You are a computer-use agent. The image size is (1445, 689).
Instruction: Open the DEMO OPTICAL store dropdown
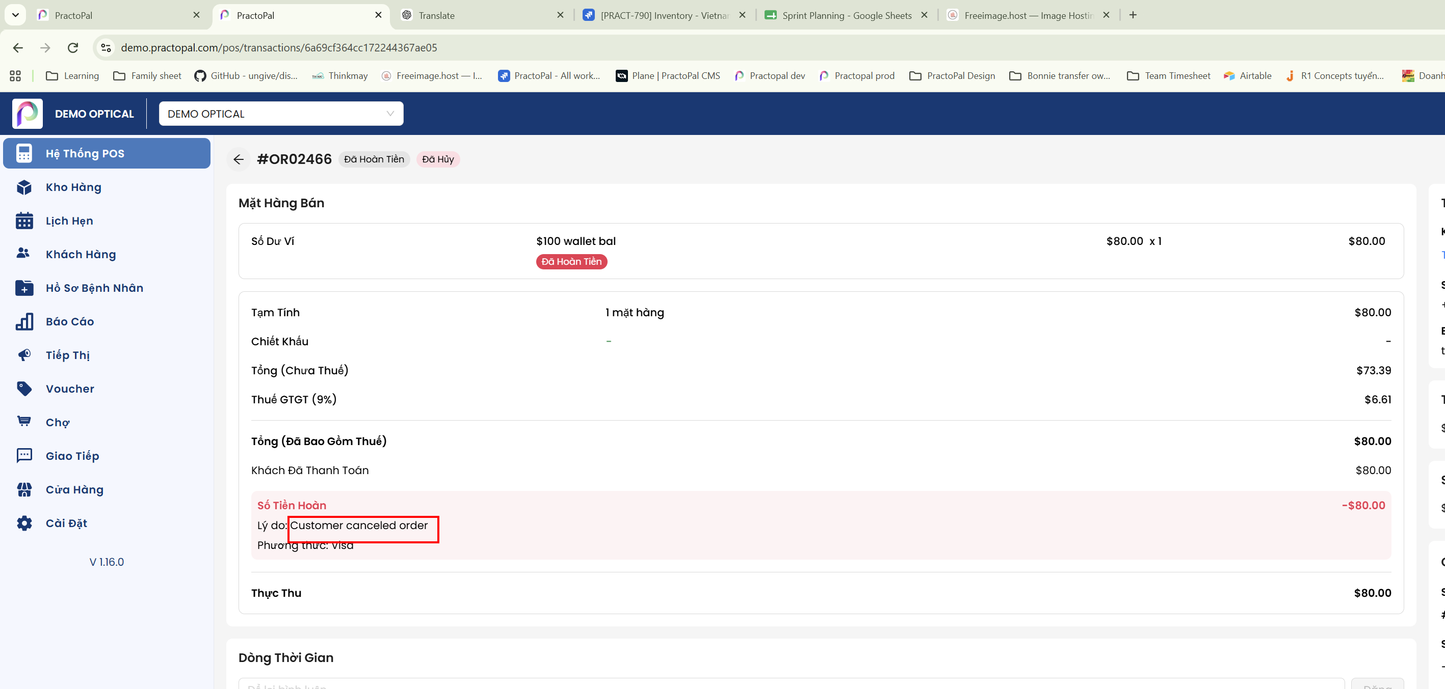(x=281, y=114)
